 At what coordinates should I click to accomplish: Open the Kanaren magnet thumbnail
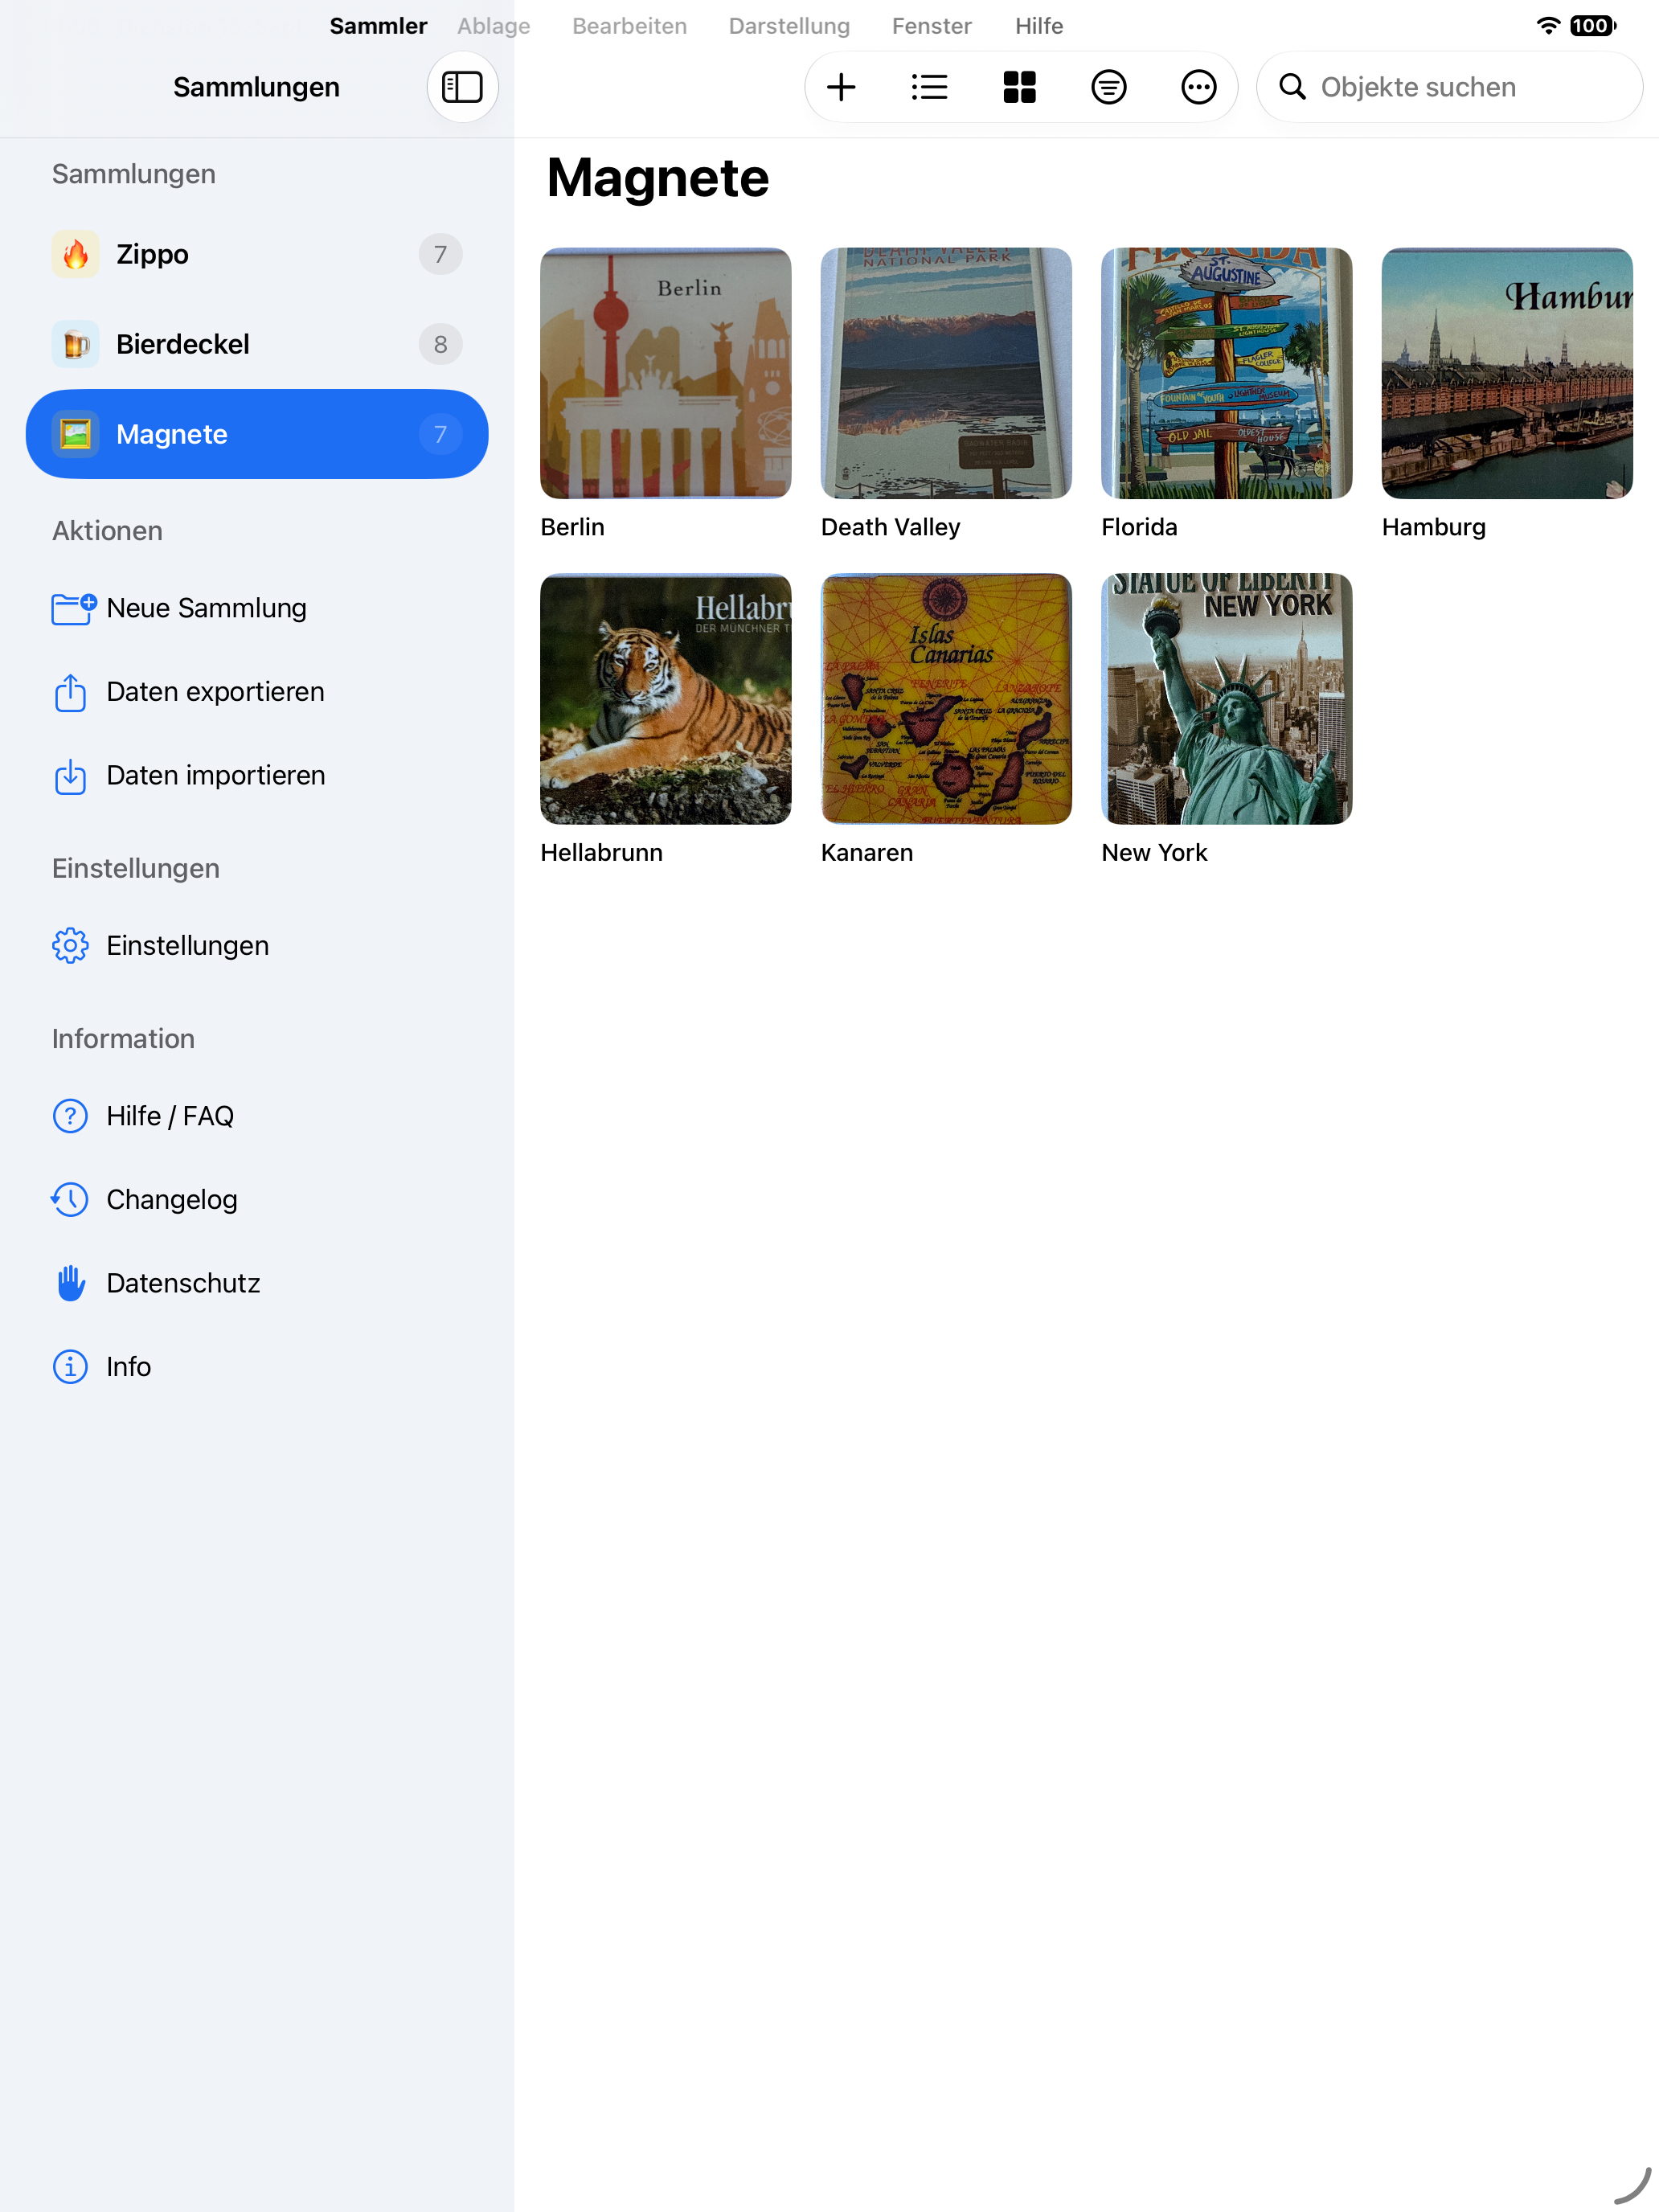click(x=946, y=699)
